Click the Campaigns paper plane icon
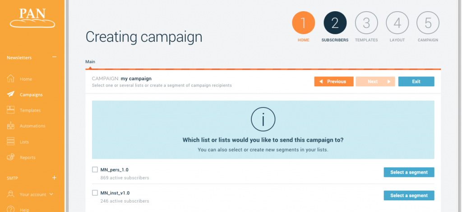The height and width of the screenshot is (212, 462). (11, 95)
